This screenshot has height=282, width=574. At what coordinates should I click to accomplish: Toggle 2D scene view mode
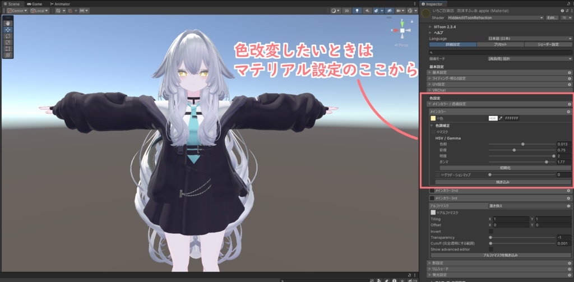346,11
